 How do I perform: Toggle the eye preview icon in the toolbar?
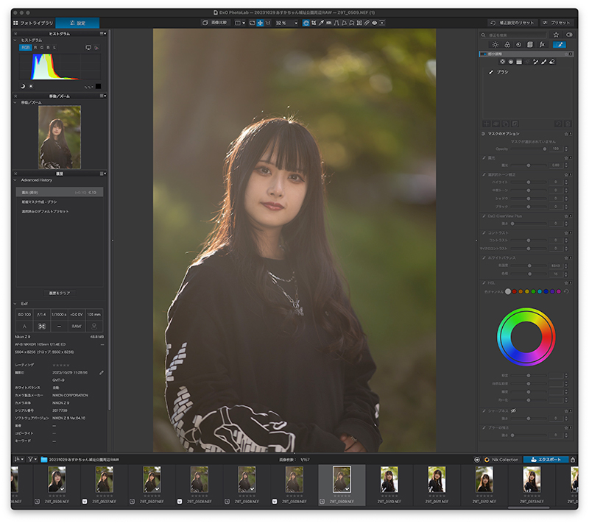point(375,23)
